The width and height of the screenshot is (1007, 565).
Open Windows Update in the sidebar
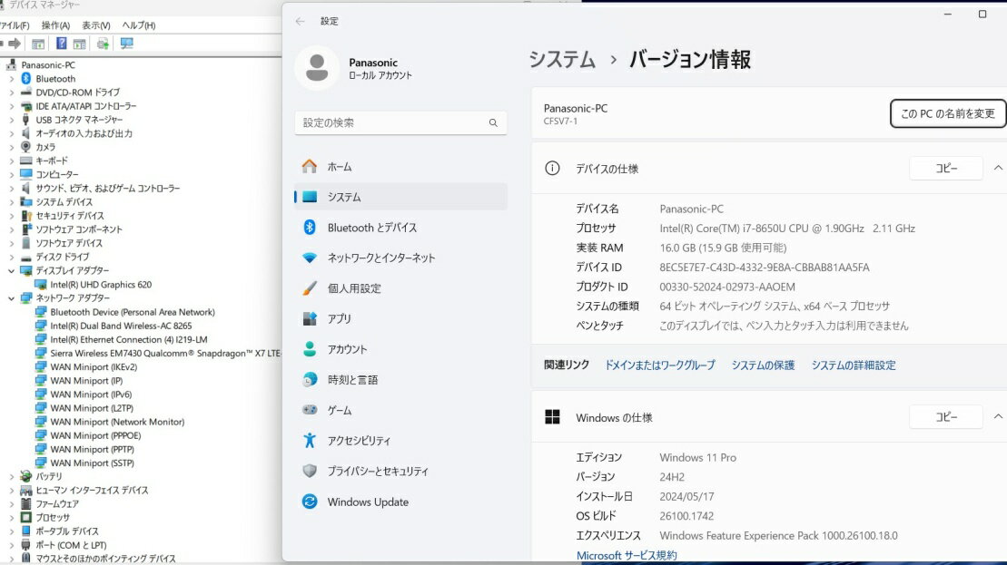point(367,502)
